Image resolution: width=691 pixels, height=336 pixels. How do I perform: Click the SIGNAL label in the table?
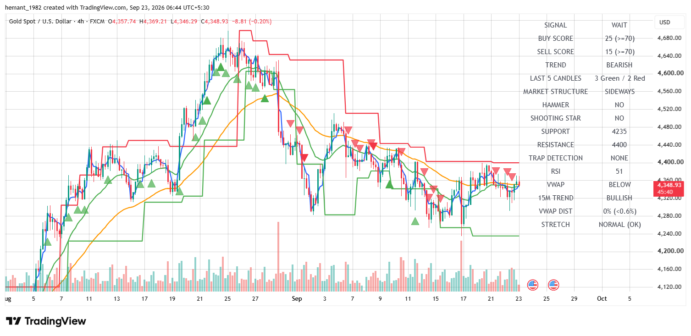point(555,25)
